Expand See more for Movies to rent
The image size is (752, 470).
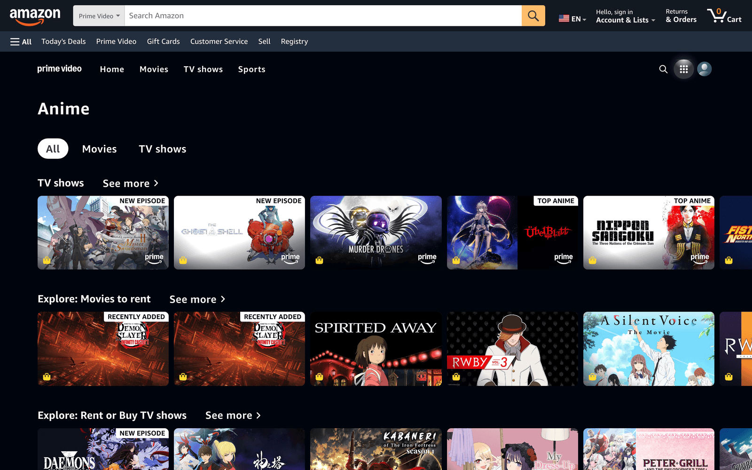tap(197, 299)
